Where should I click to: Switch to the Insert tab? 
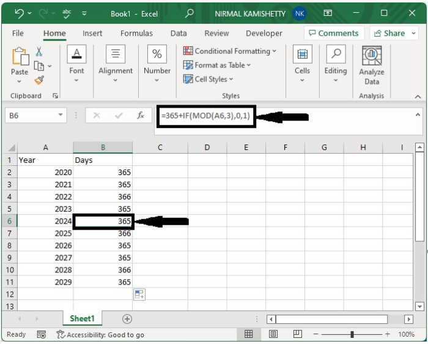[92, 33]
